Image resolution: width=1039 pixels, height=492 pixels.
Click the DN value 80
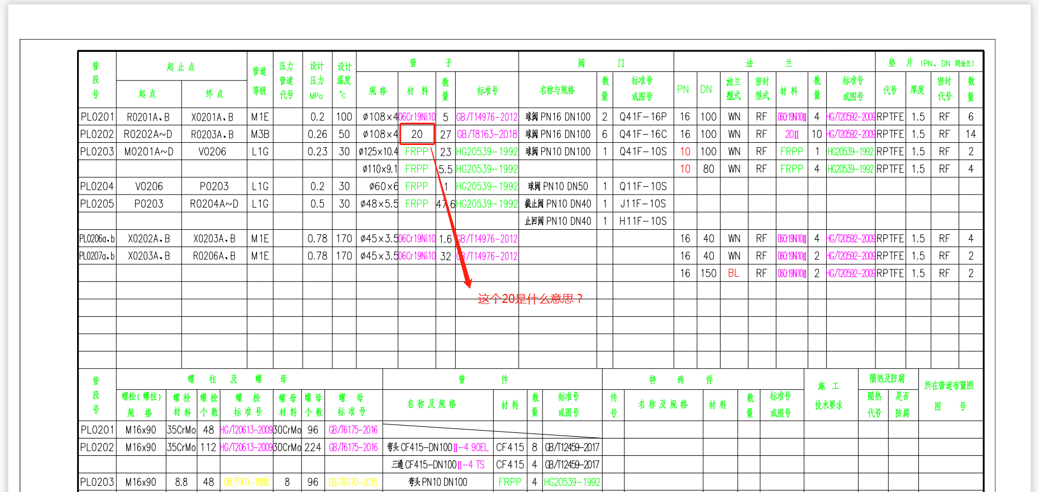click(708, 169)
